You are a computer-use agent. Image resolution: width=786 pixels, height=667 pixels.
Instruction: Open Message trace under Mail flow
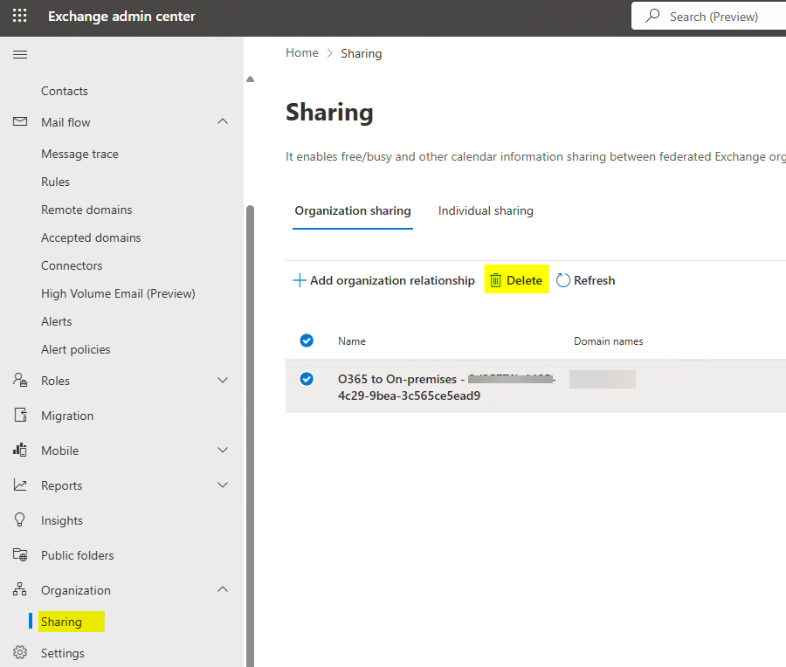tap(79, 154)
